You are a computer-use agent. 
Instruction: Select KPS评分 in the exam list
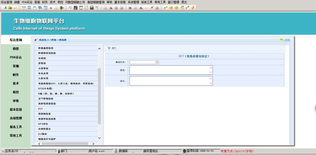click(x=66, y=124)
